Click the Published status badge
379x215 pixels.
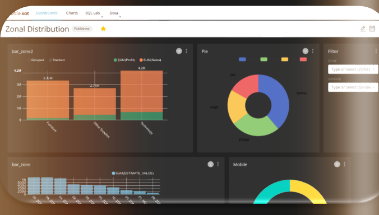tap(82, 29)
